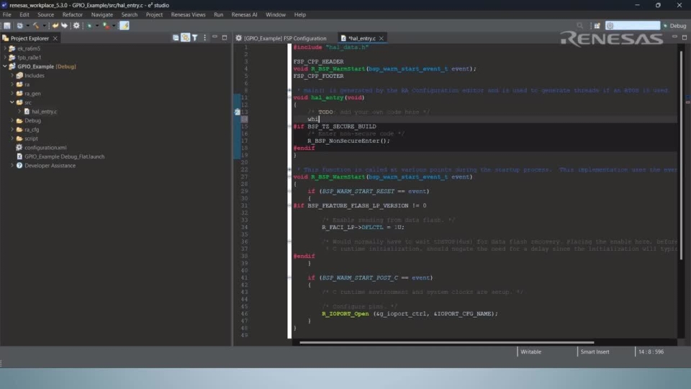Close the *hal_entry.c editor tab

coord(381,38)
